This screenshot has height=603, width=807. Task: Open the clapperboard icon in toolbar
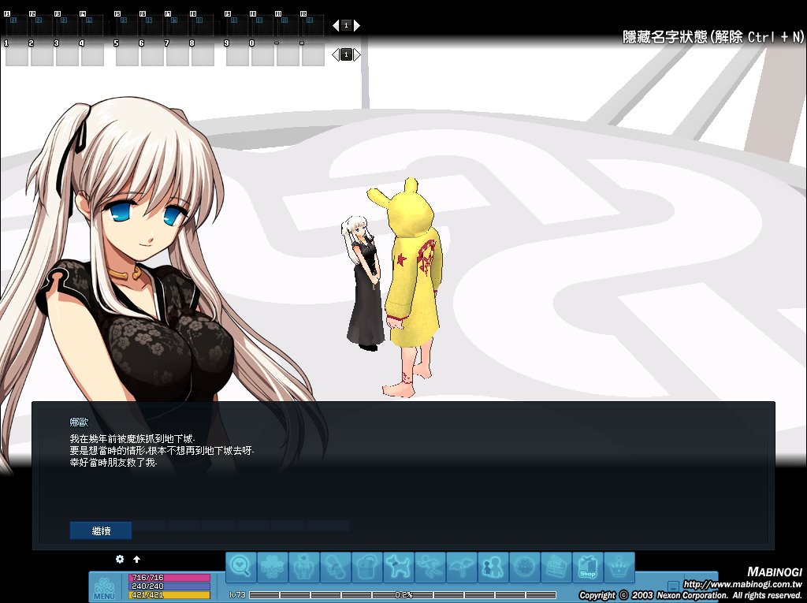[556, 567]
